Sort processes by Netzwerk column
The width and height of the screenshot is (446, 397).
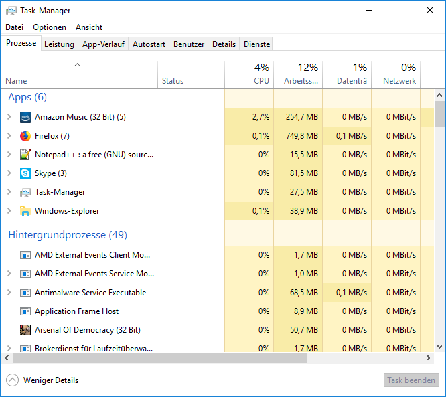pyautogui.click(x=396, y=74)
